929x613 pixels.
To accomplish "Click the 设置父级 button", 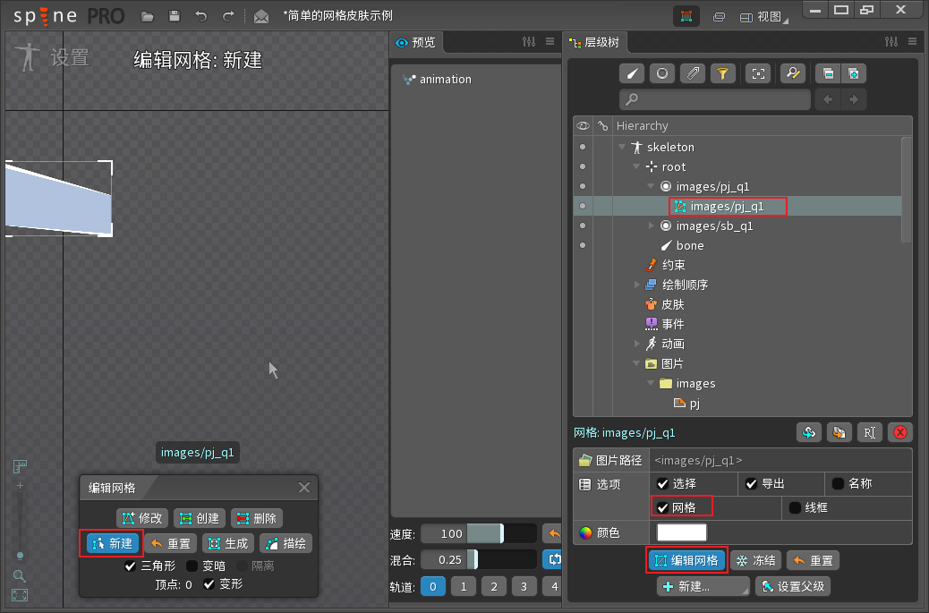I will coord(793,586).
